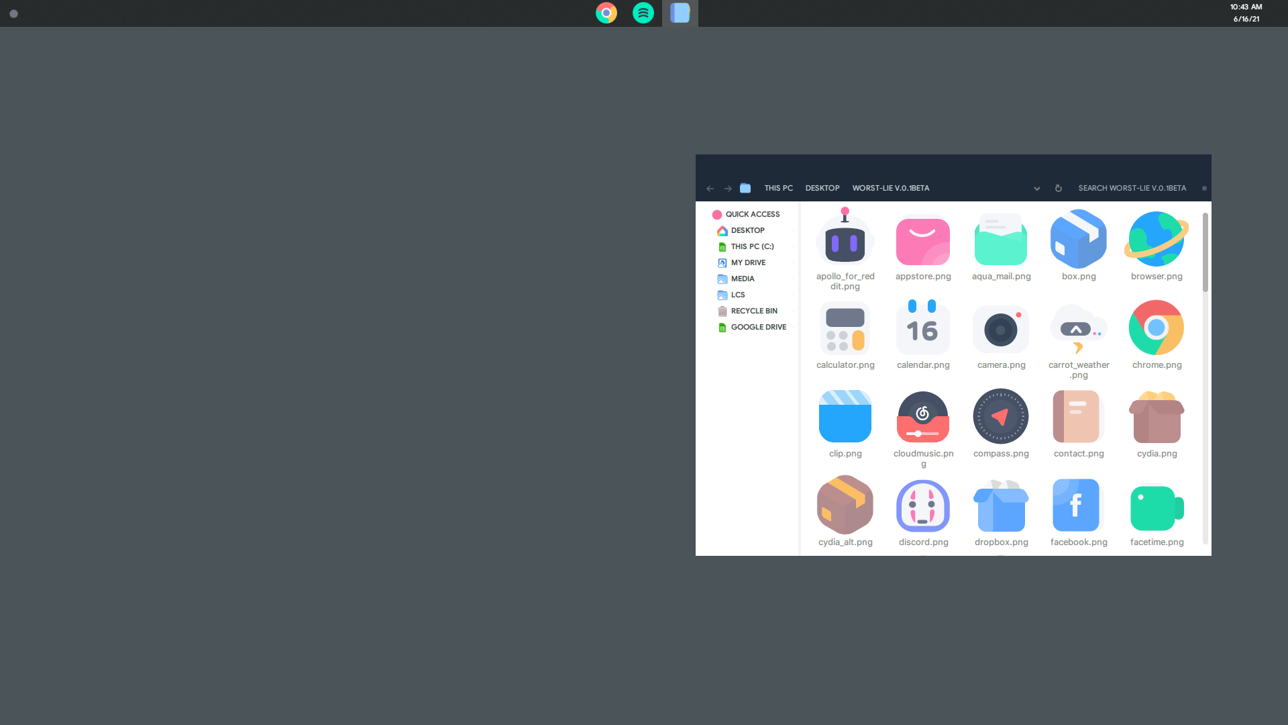Click the chrome.png file icon
Viewport: 1288px width, 725px height.
[1157, 328]
